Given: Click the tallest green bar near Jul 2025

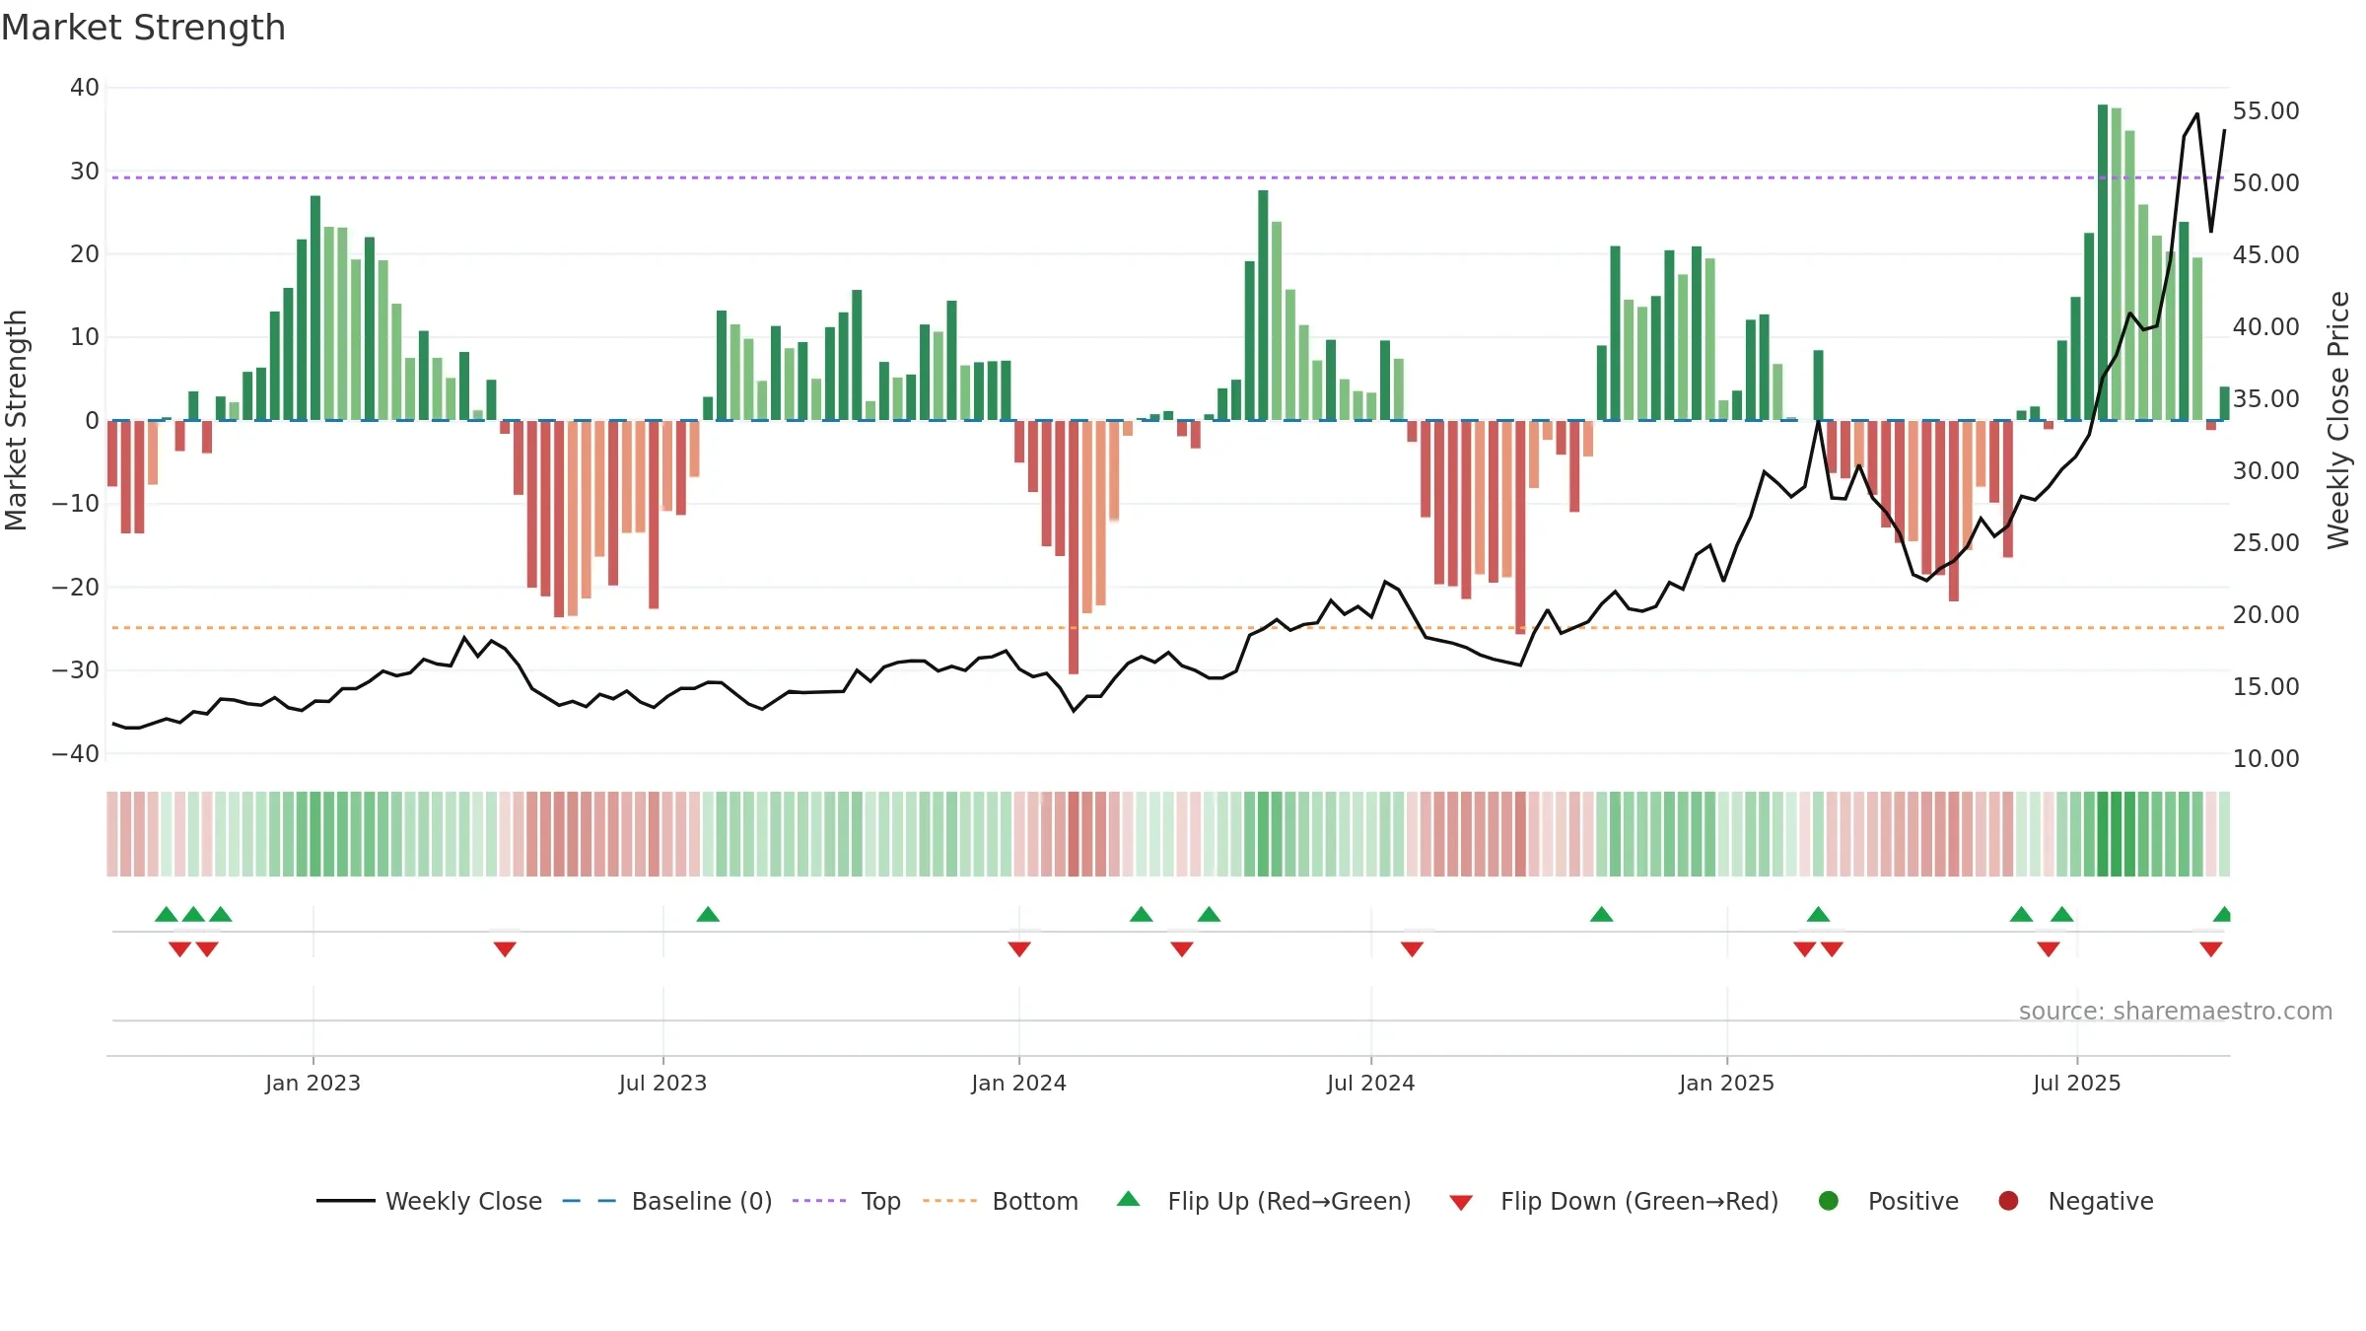Looking at the screenshot, I should [2103, 262].
